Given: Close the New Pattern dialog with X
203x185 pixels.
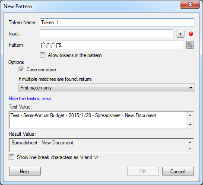Looking at the screenshot, I should (x=190, y=4).
